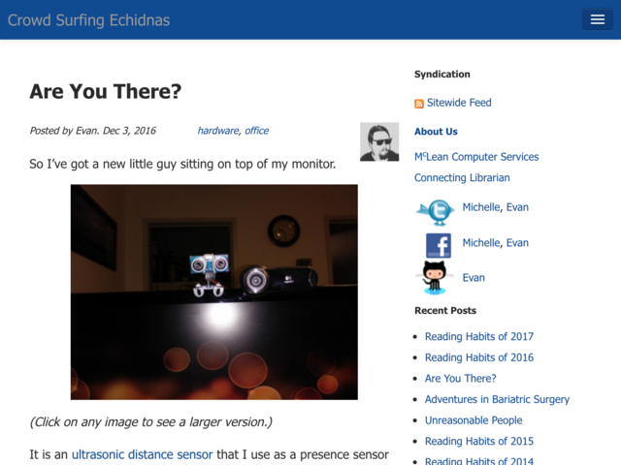Click Evan's author avatar photo
Image resolution: width=621 pixels, height=465 pixels.
pyautogui.click(x=379, y=142)
